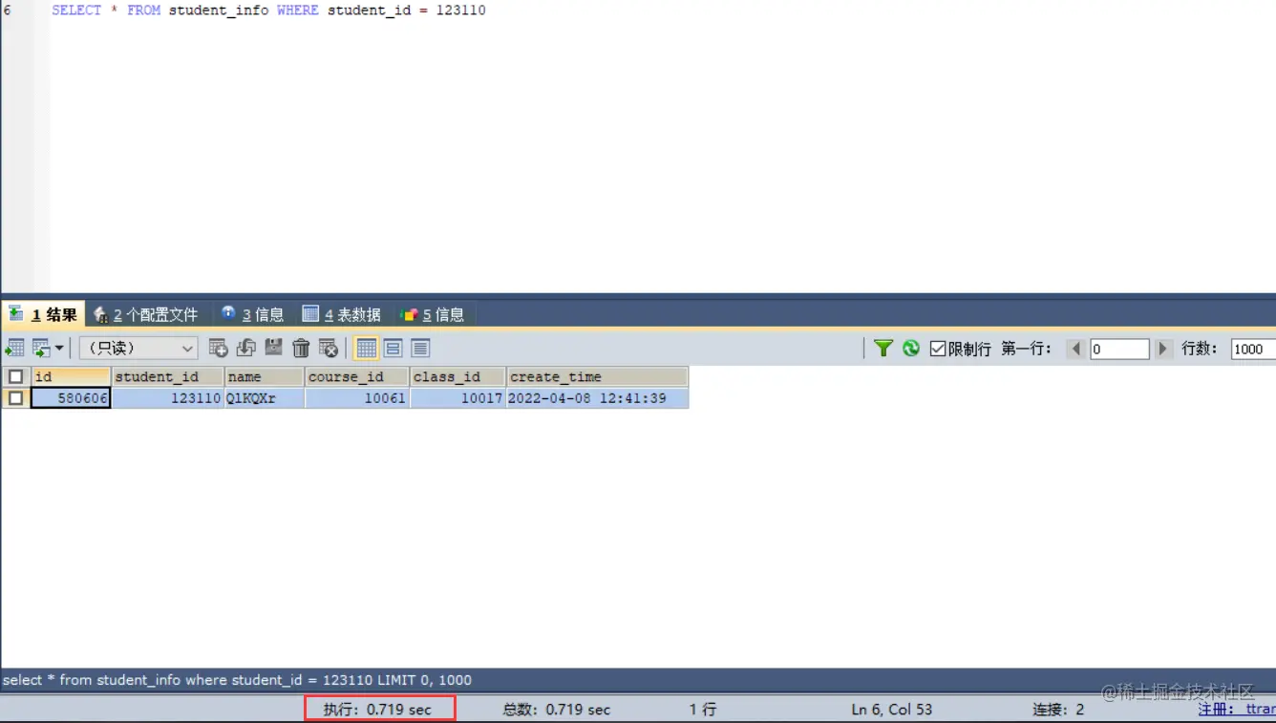Switch to the 3 信息 tab
The image size is (1276, 723).
(252, 314)
